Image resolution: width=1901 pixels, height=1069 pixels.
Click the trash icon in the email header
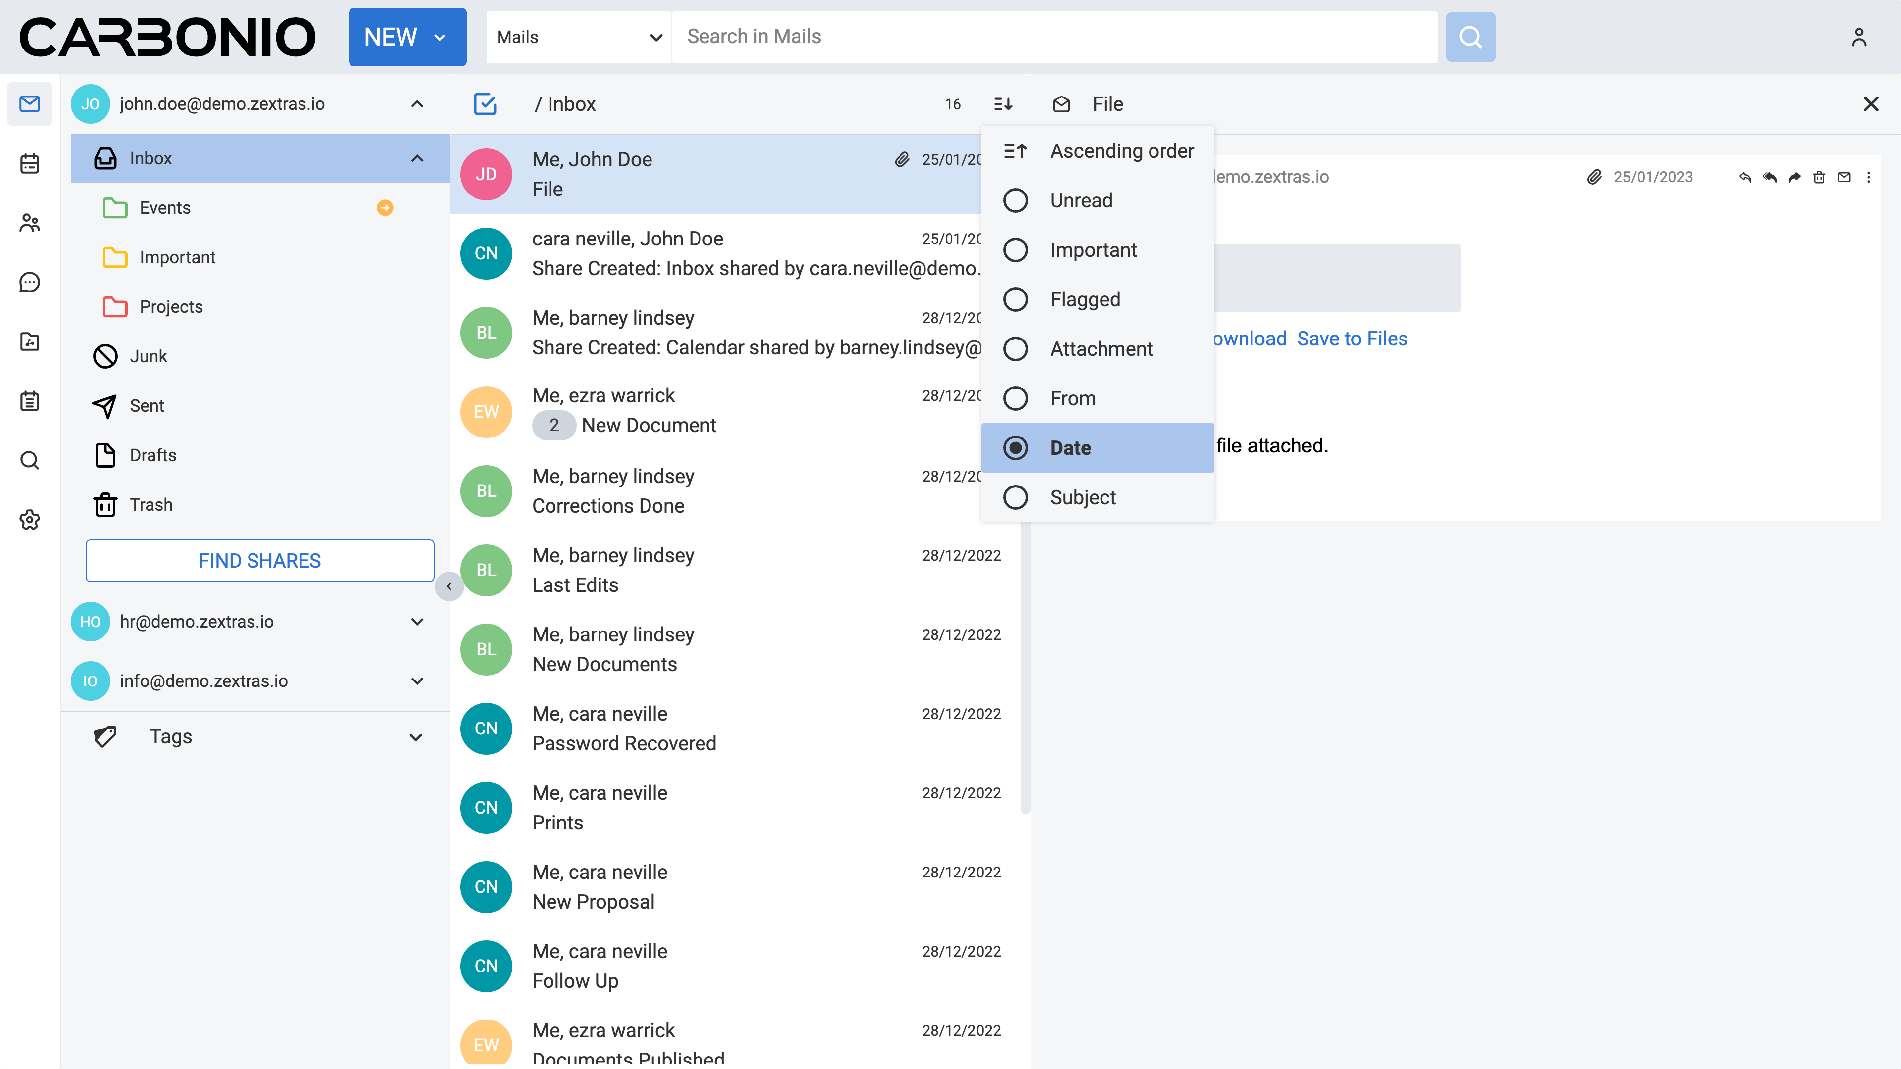pyautogui.click(x=1819, y=177)
